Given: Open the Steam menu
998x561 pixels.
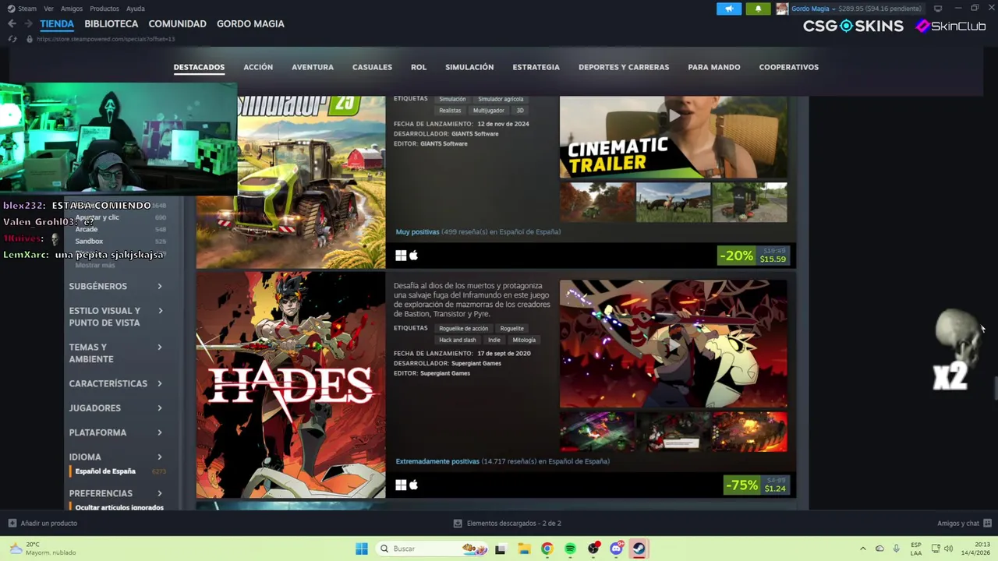Looking at the screenshot, I should [27, 9].
